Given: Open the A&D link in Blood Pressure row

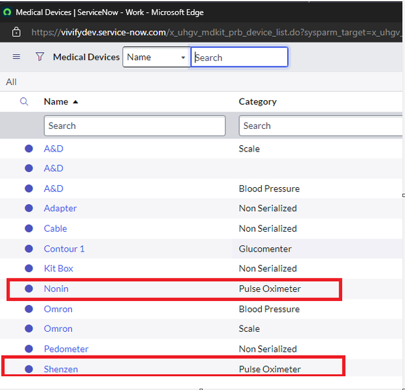Looking at the screenshot, I should pyautogui.click(x=53, y=188).
